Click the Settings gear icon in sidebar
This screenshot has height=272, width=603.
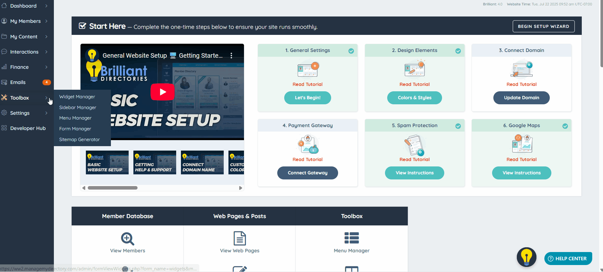coord(4,113)
